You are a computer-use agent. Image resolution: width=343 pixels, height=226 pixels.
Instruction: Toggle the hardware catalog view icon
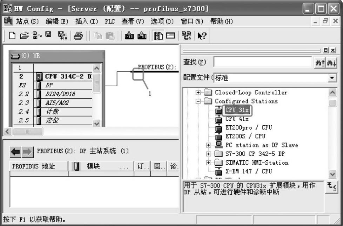(x=158, y=36)
